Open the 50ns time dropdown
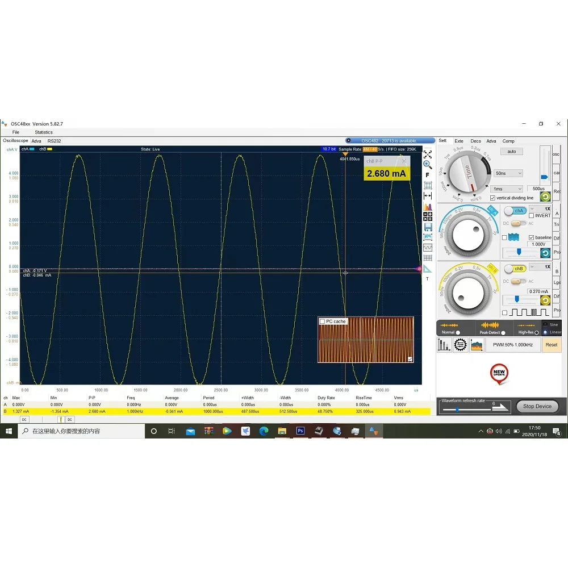 [x=508, y=173]
